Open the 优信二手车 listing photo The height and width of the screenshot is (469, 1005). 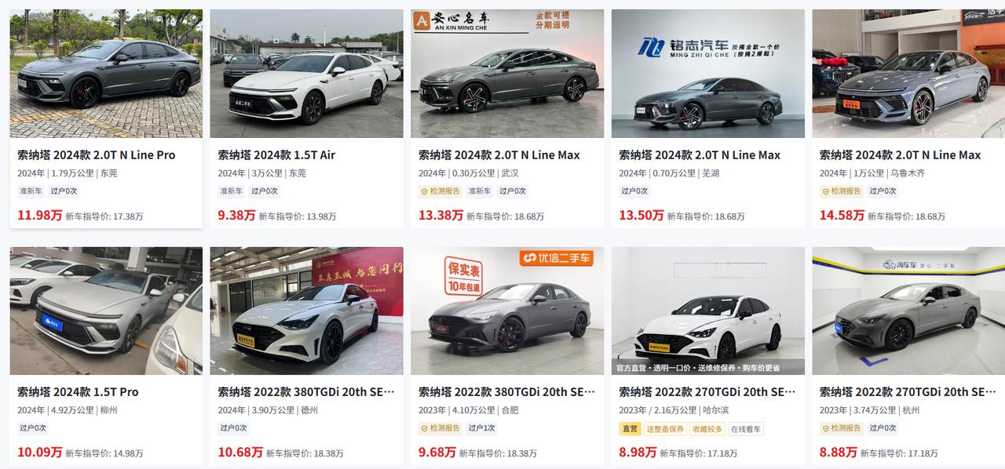coord(507,311)
